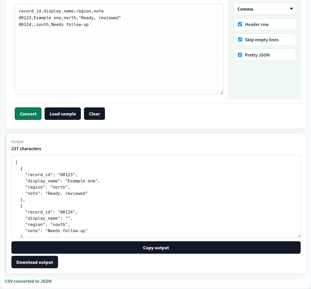This screenshot has height=289, width=311.
Task: Click the CSV row starting with 00124
Action: coord(54,25)
